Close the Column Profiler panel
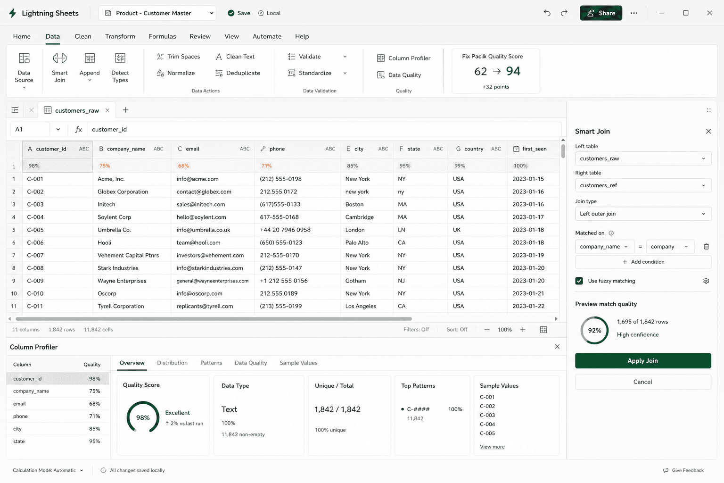 [x=557, y=347]
